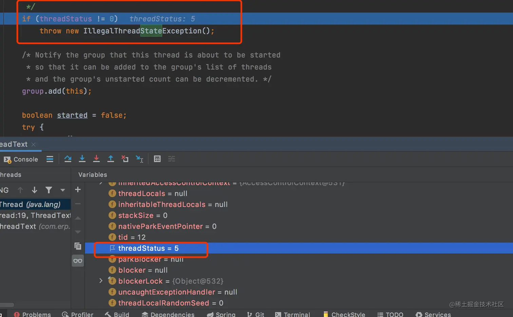
Task: Click the underlined 'started' variable in code
Action: pos(72,115)
